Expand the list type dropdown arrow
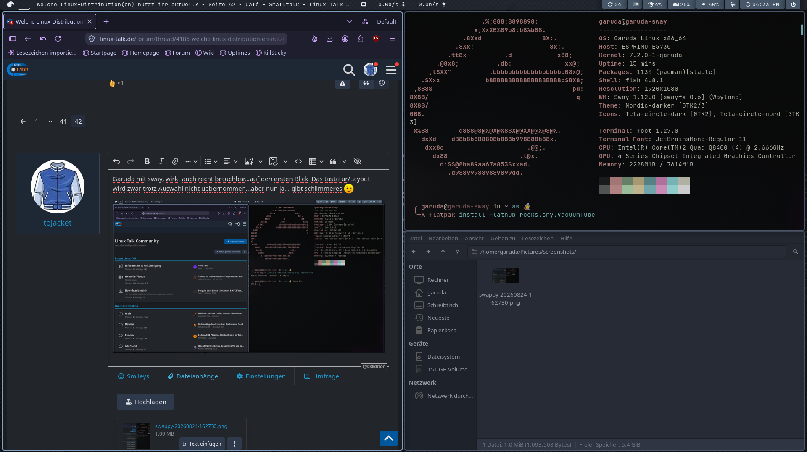 216,161
